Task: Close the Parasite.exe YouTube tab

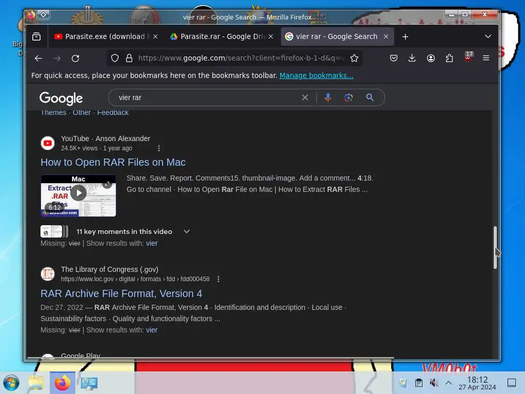Action: 155,36
